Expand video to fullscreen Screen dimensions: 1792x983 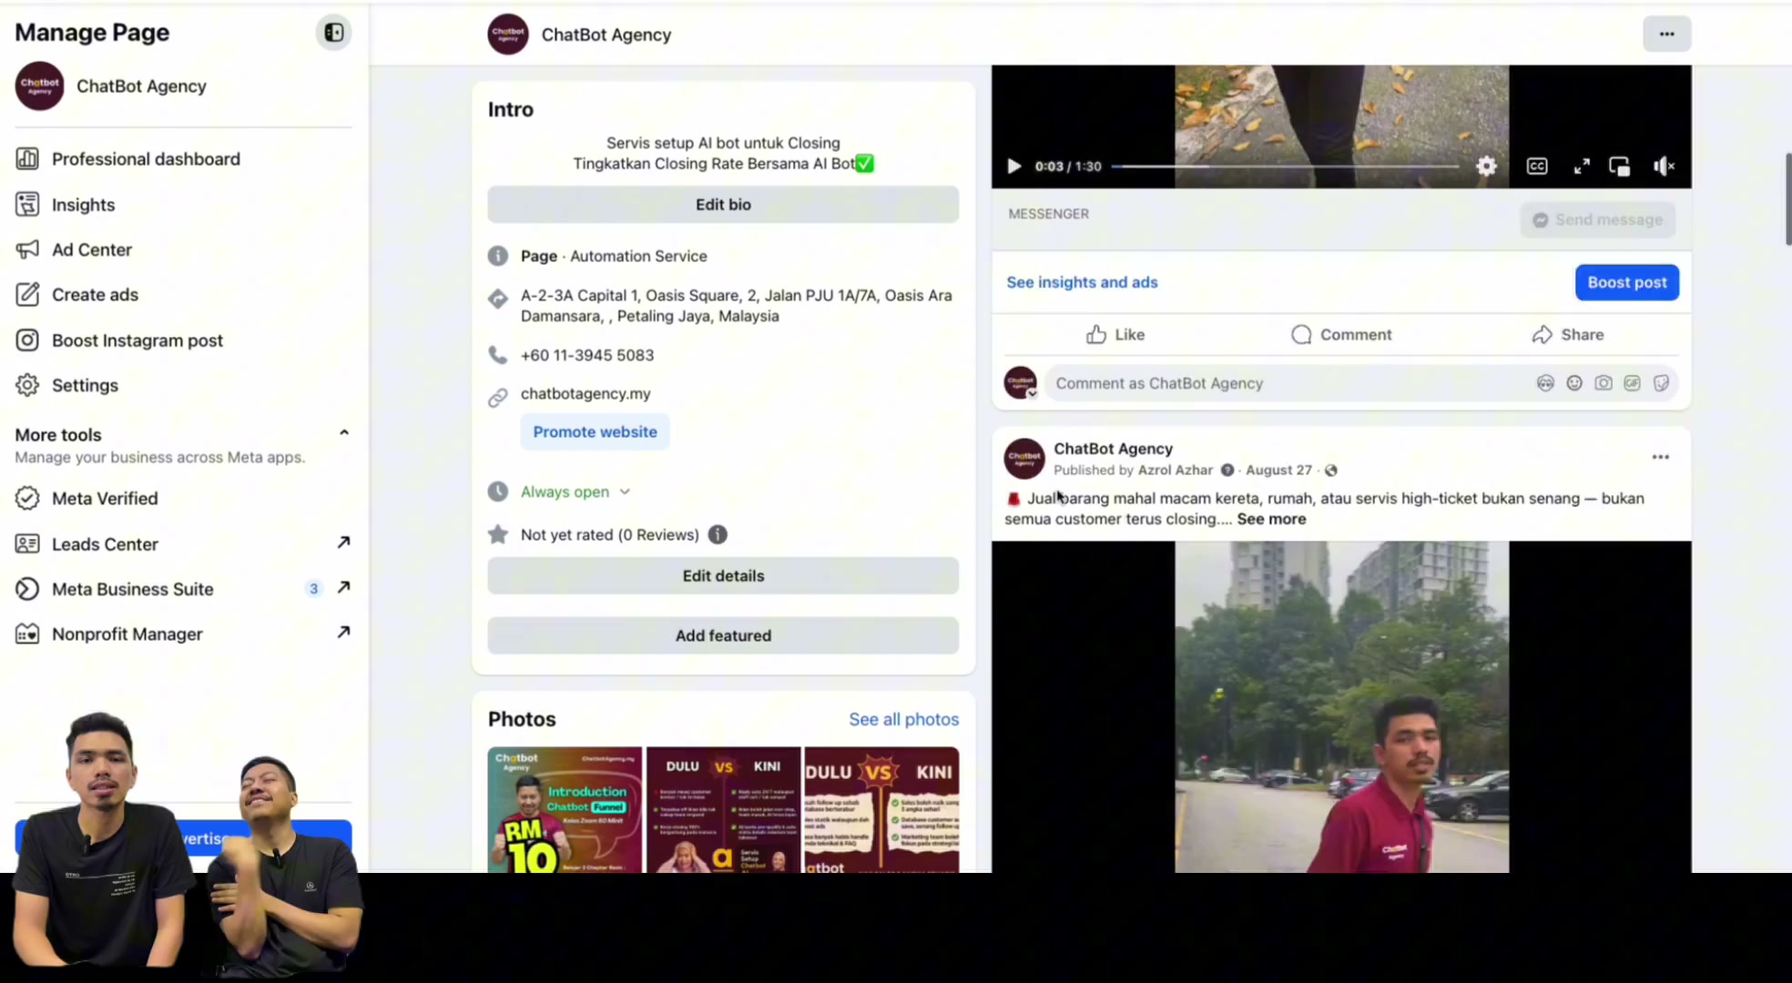coord(1582,167)
